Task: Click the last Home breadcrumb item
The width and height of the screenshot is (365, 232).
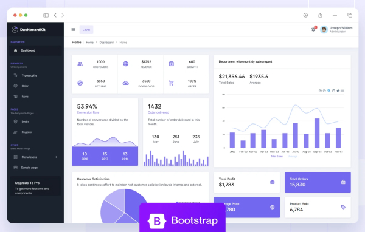Action: tap(123, 43)
